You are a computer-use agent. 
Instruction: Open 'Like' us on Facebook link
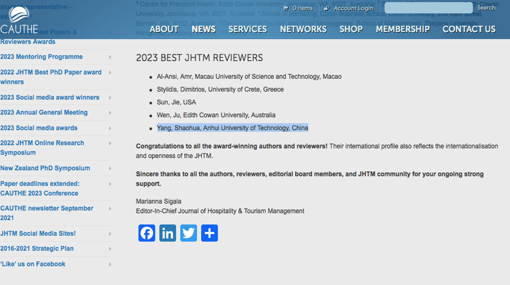pyautogui.click(x=33, y=264)
